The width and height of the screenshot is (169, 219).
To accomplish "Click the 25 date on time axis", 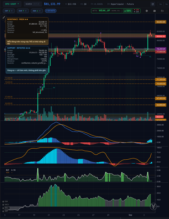I will tap(78, 215).
